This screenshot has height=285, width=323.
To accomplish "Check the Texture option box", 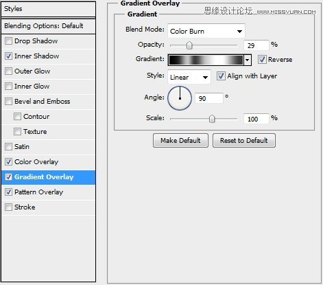I will tap(17, 132).
